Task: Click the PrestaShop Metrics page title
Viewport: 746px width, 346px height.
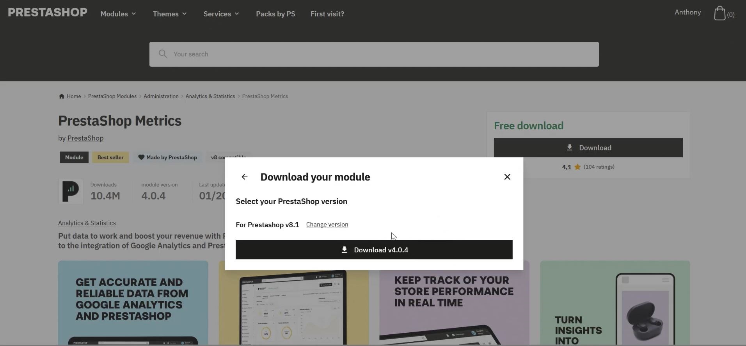Action: 120,121
